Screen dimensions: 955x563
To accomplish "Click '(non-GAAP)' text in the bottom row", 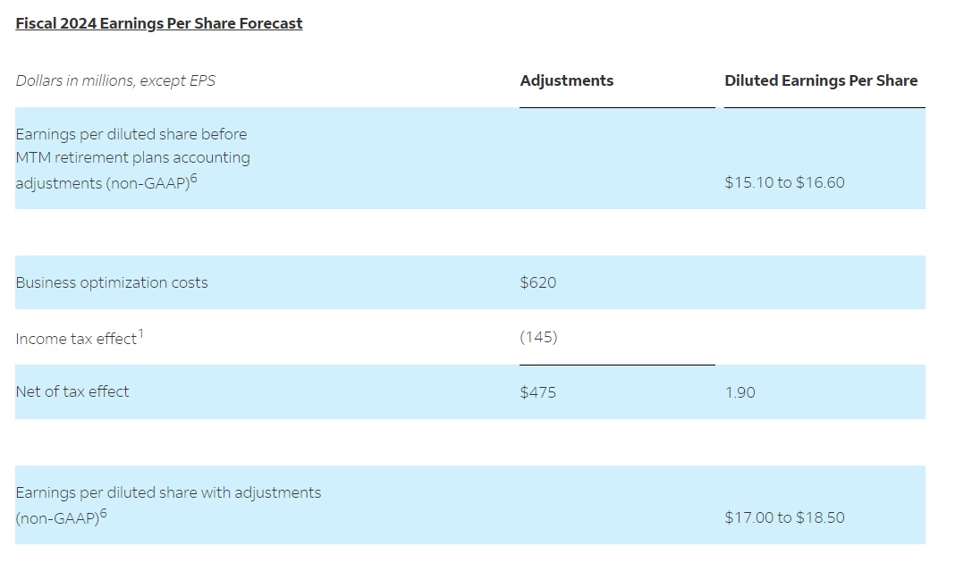I will (x=56, y=518).
